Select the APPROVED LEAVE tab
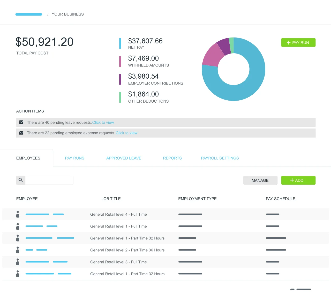This screenshot has height=302, width=331. (x=124, y=158)
